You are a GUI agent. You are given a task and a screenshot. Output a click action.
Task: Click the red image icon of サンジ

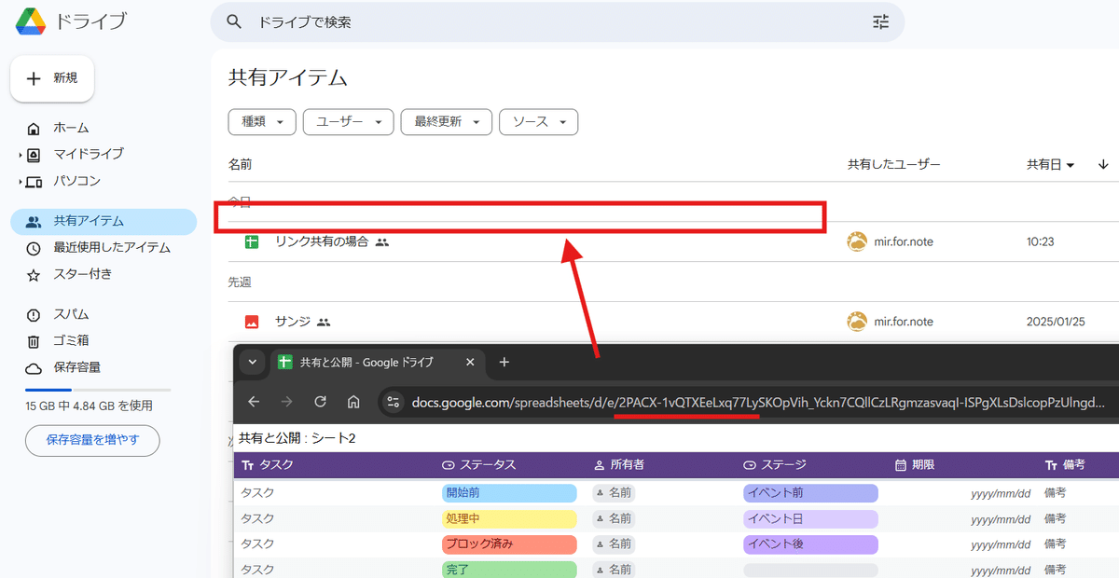point(251,322)
